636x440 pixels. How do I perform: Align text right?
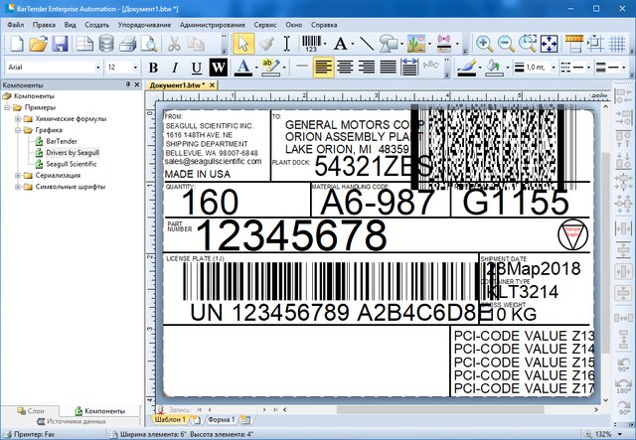tap(367, 68)
